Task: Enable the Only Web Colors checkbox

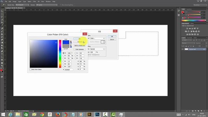Action: click(31, 70)
